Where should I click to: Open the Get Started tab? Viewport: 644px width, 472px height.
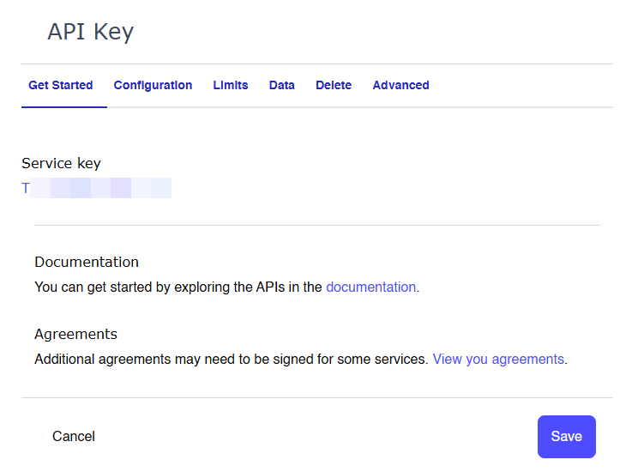click(x=60, y=85)
